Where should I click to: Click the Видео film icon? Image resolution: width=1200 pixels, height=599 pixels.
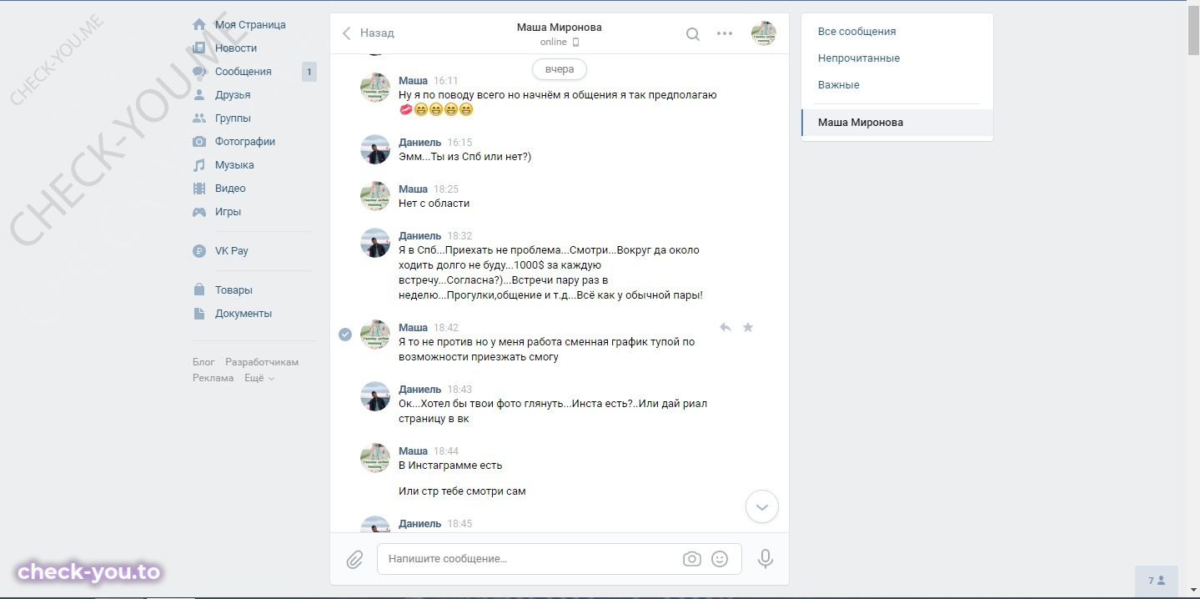coord(199,189)
